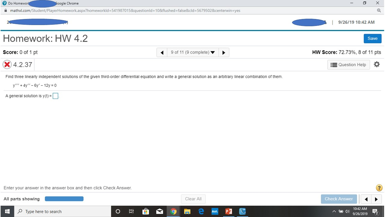The width and height of the screenshot is (385, 217).
Task: Click the next question arrow button
Action: point(224,52)
